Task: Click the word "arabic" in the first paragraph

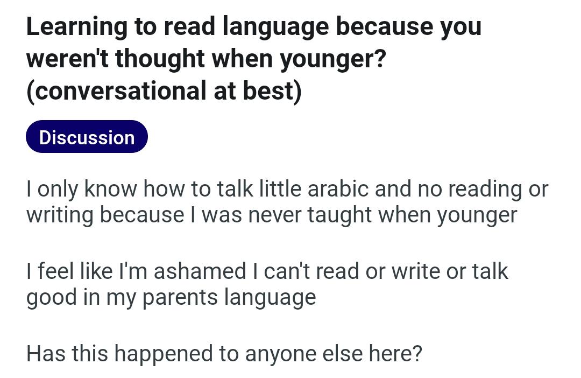Action: 338,188
